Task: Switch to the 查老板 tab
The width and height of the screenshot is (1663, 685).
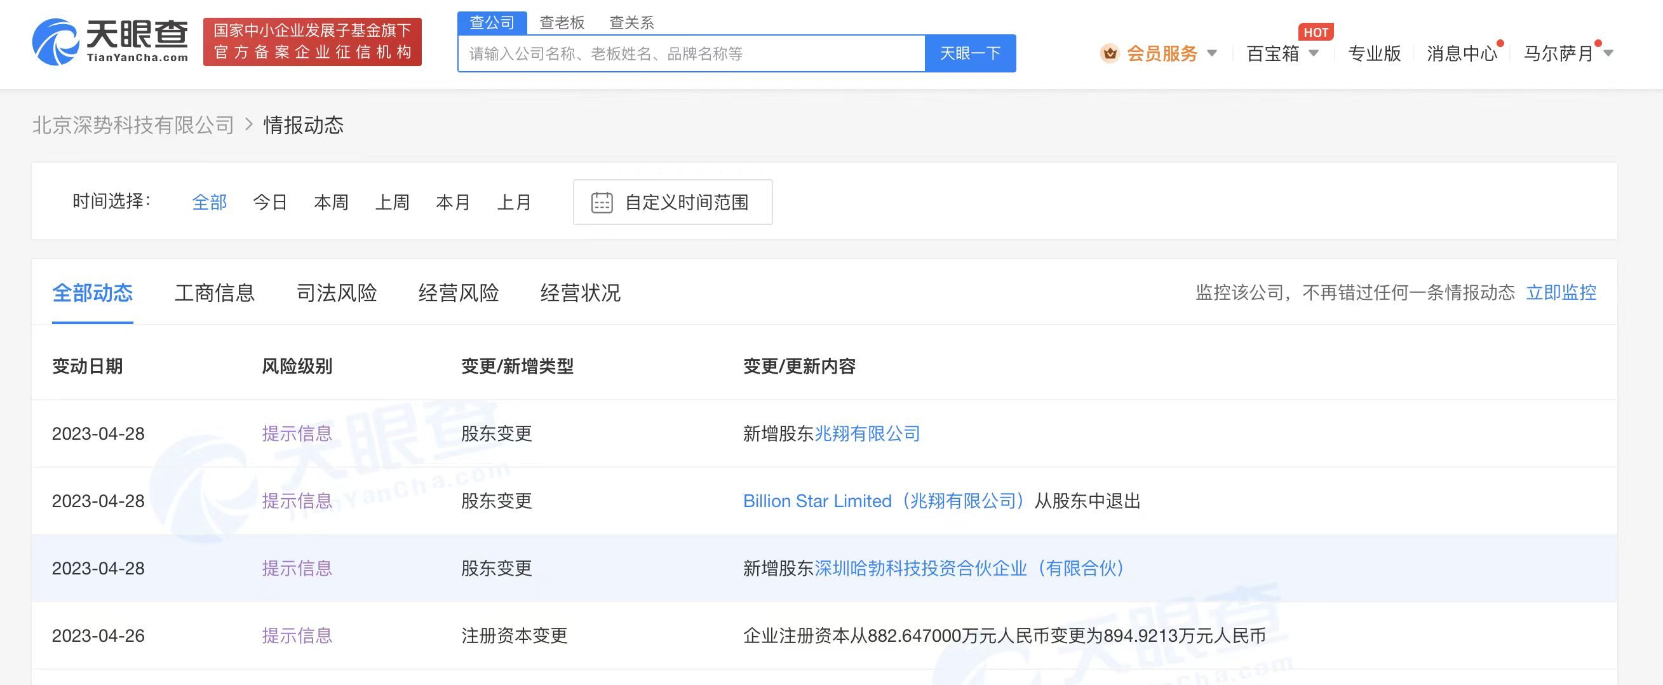Action: pyautogui.click(x=561, y=22)
